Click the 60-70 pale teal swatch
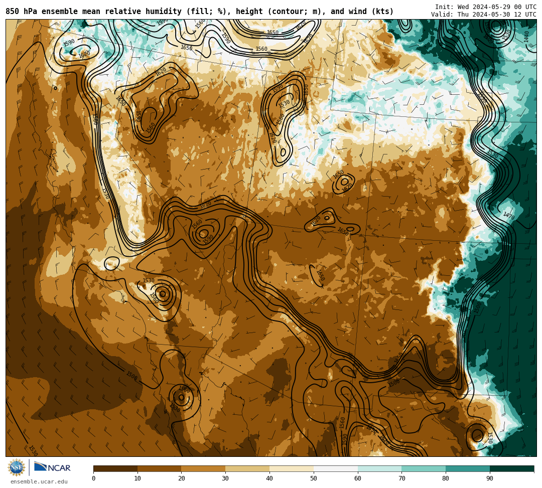The image size is (542, 488). click(380, 468)
